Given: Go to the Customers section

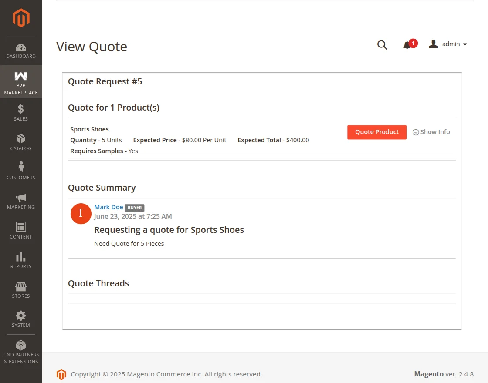Looking at the screenshot, I should 20,171.
